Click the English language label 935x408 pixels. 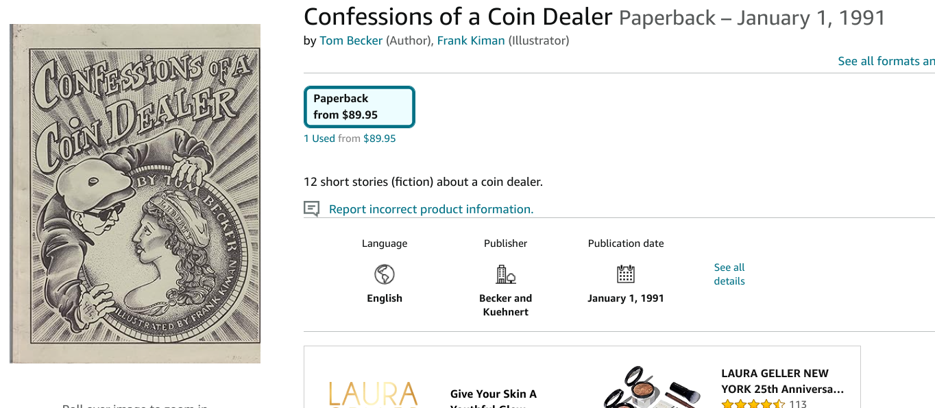385,298
